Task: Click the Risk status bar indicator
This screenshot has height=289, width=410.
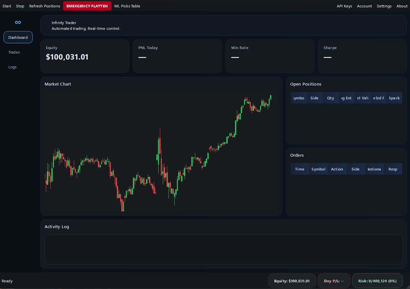Action: pyautogui.click(x=377, y=281)
